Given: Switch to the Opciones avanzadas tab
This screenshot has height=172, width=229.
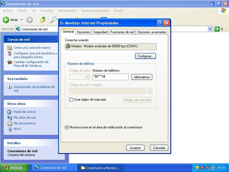Looking at the screenshot, I should (x=152, y=32).
